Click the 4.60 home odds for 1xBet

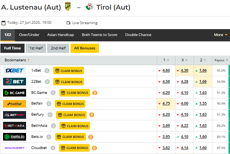pyautogui.click(x=166, y=70)
